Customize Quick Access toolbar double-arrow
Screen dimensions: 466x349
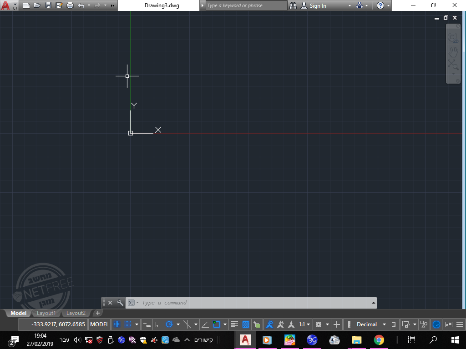(112, 5)
